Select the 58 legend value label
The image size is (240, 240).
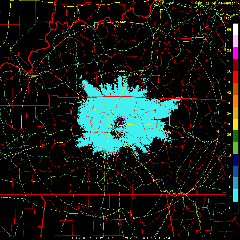click(x=229, y=50)
